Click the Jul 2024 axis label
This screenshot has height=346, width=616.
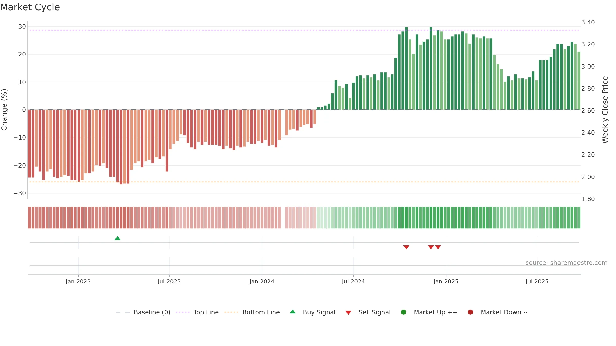point(353,281)
